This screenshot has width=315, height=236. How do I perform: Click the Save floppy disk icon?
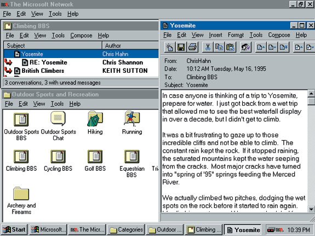coord(181,48)
